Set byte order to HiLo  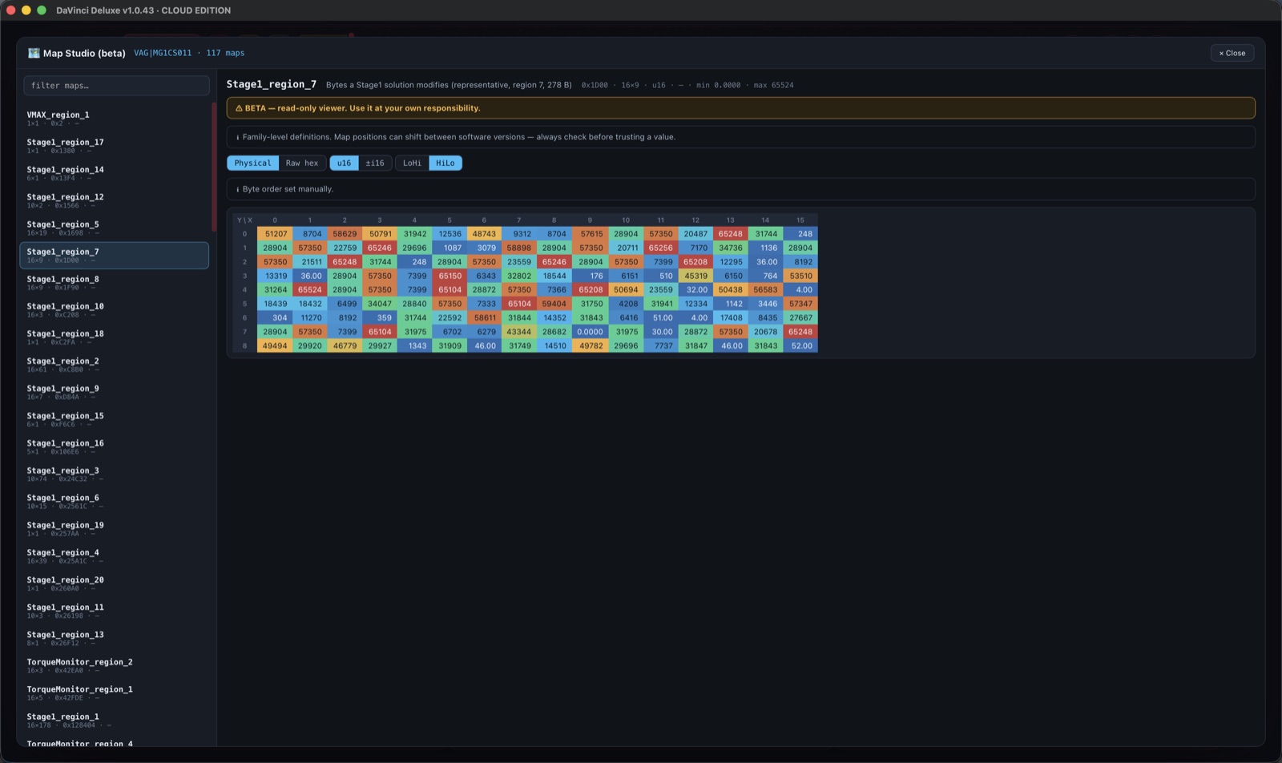[445, 163]
